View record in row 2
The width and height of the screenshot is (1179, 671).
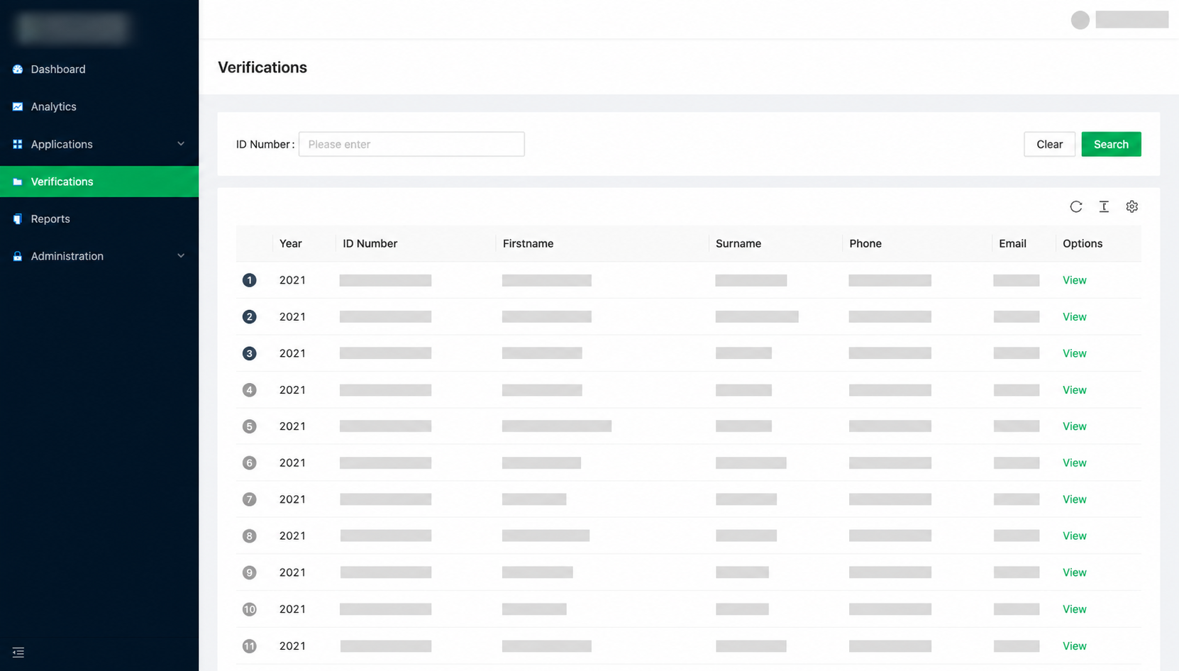1074,317
